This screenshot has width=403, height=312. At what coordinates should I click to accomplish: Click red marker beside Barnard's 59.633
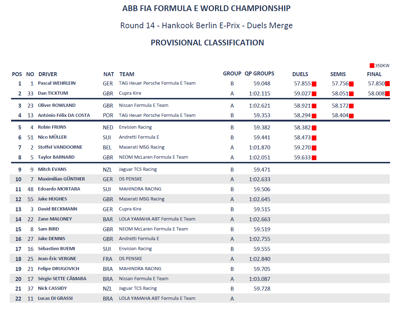314,158
